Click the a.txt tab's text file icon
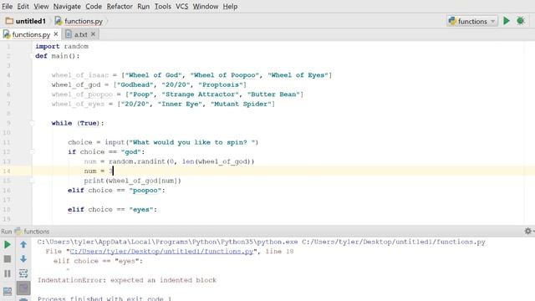 coord(69,34)
